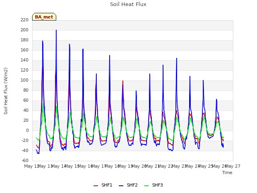This screenshot has height=193, width=257.
Task: Click the 220 y-axis tick label
Action: click(x=24, y=20)
